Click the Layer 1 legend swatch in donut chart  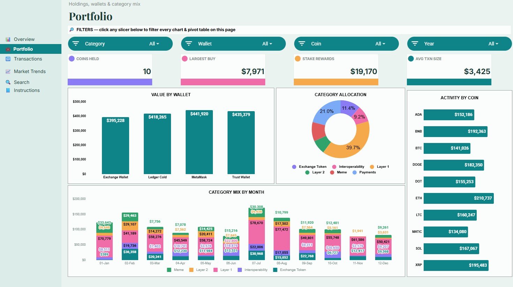(372, 167)
